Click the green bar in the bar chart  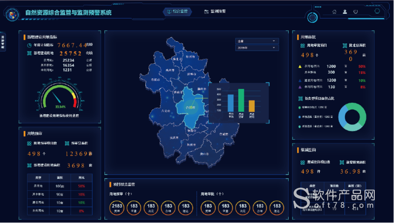[241, 100]
